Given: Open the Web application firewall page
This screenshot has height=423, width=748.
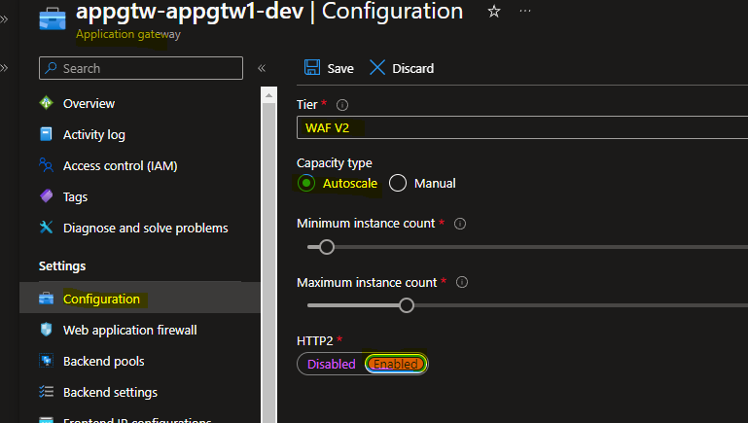Looking at the screenshot, I should tap(129, 330).
